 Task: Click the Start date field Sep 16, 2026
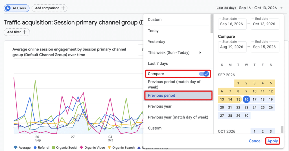tap(232, 24)
